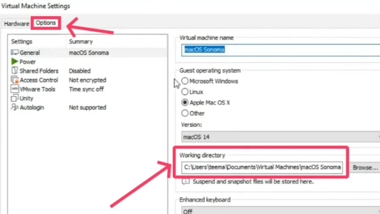This screenshot has width=380, height=214.
Task: Click the General settings monitor icon
Action: [15, 52]
